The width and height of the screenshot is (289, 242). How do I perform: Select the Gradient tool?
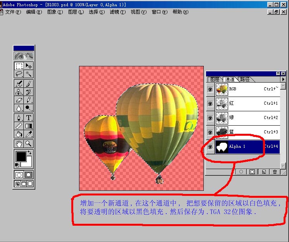(x=29, y=126)
